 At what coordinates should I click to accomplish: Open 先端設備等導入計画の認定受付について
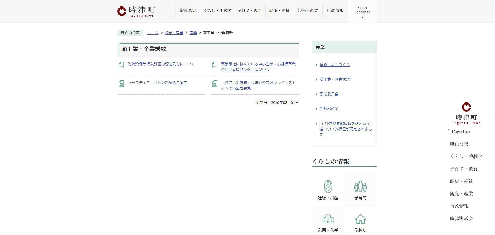(161, 64)
